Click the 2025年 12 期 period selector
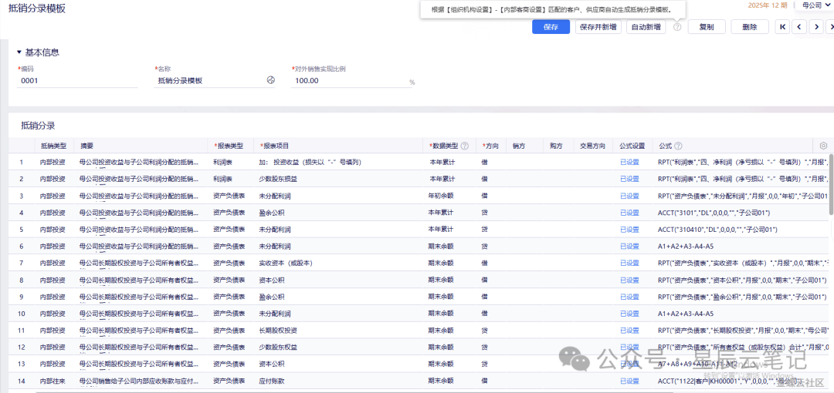The height and width of the screenshot is (393, 834). pyautogui.click(x=768, y=5)
